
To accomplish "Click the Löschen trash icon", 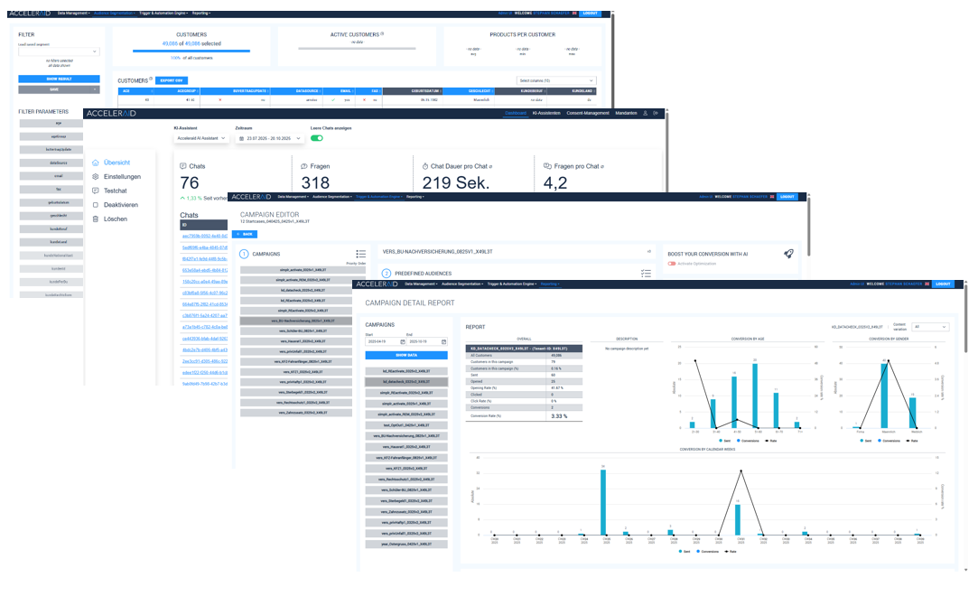I will 96,219.
